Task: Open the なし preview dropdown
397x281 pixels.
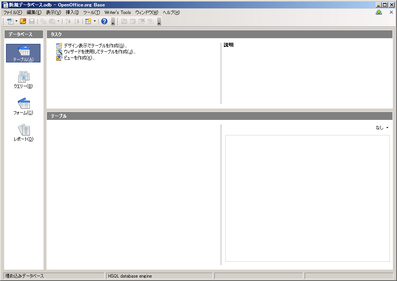Action: (382, 128)
